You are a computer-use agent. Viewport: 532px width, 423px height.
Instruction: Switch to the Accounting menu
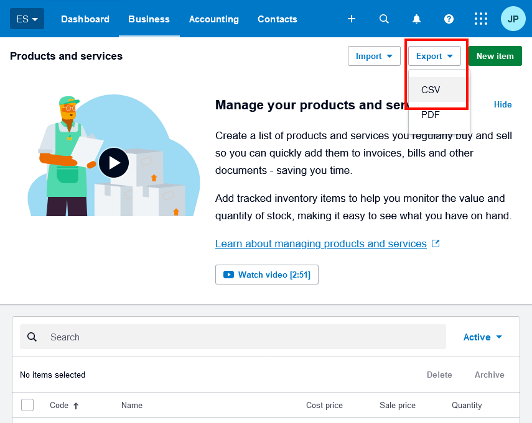(213, 19)
